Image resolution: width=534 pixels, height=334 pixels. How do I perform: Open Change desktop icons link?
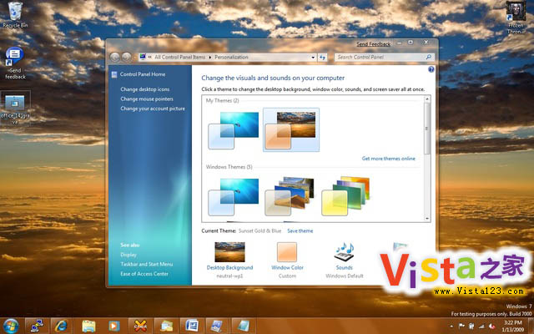[144, 89]
